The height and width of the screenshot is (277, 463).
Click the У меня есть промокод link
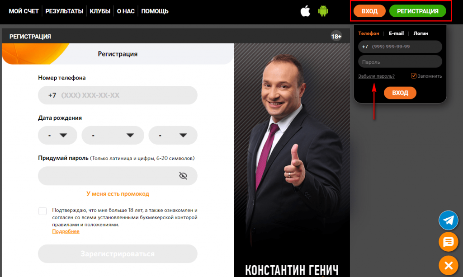point(118,194)
